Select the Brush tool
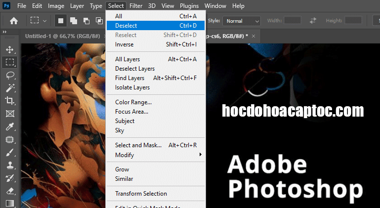The height and width of the screenshot is (208, 380). coord(9,153)
